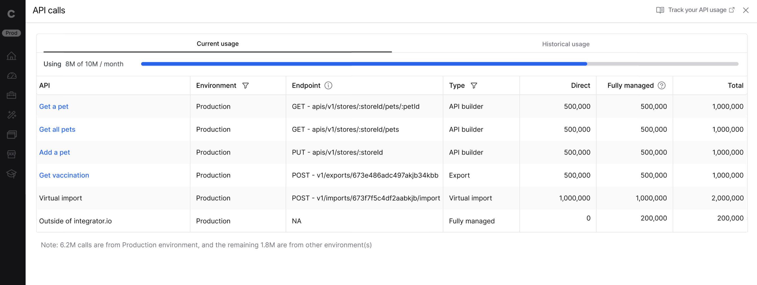Click the 8M of 10M / month text
757x285 pixels.
pyautogui.click(x=94, y=64)
